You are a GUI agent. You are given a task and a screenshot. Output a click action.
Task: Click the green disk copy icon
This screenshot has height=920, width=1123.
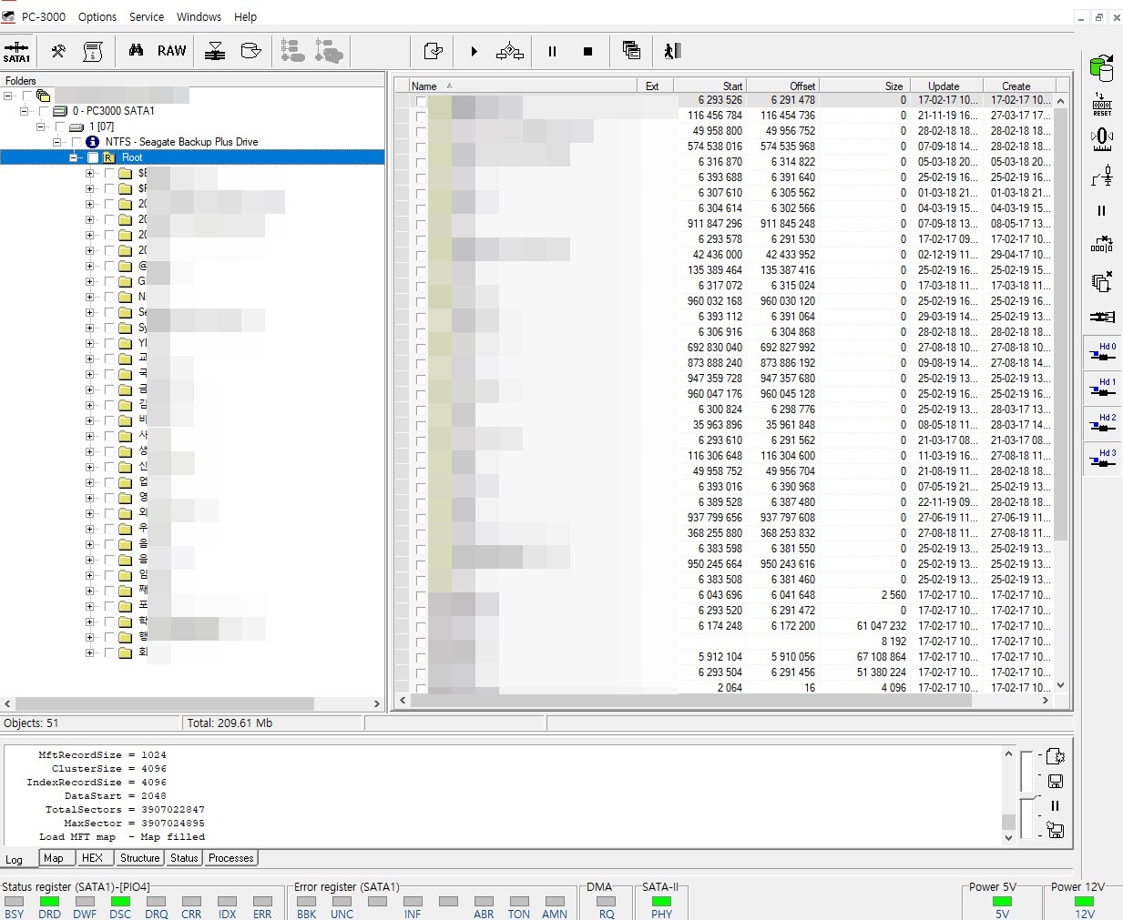pyautogui.click(x=1102, y=67)
